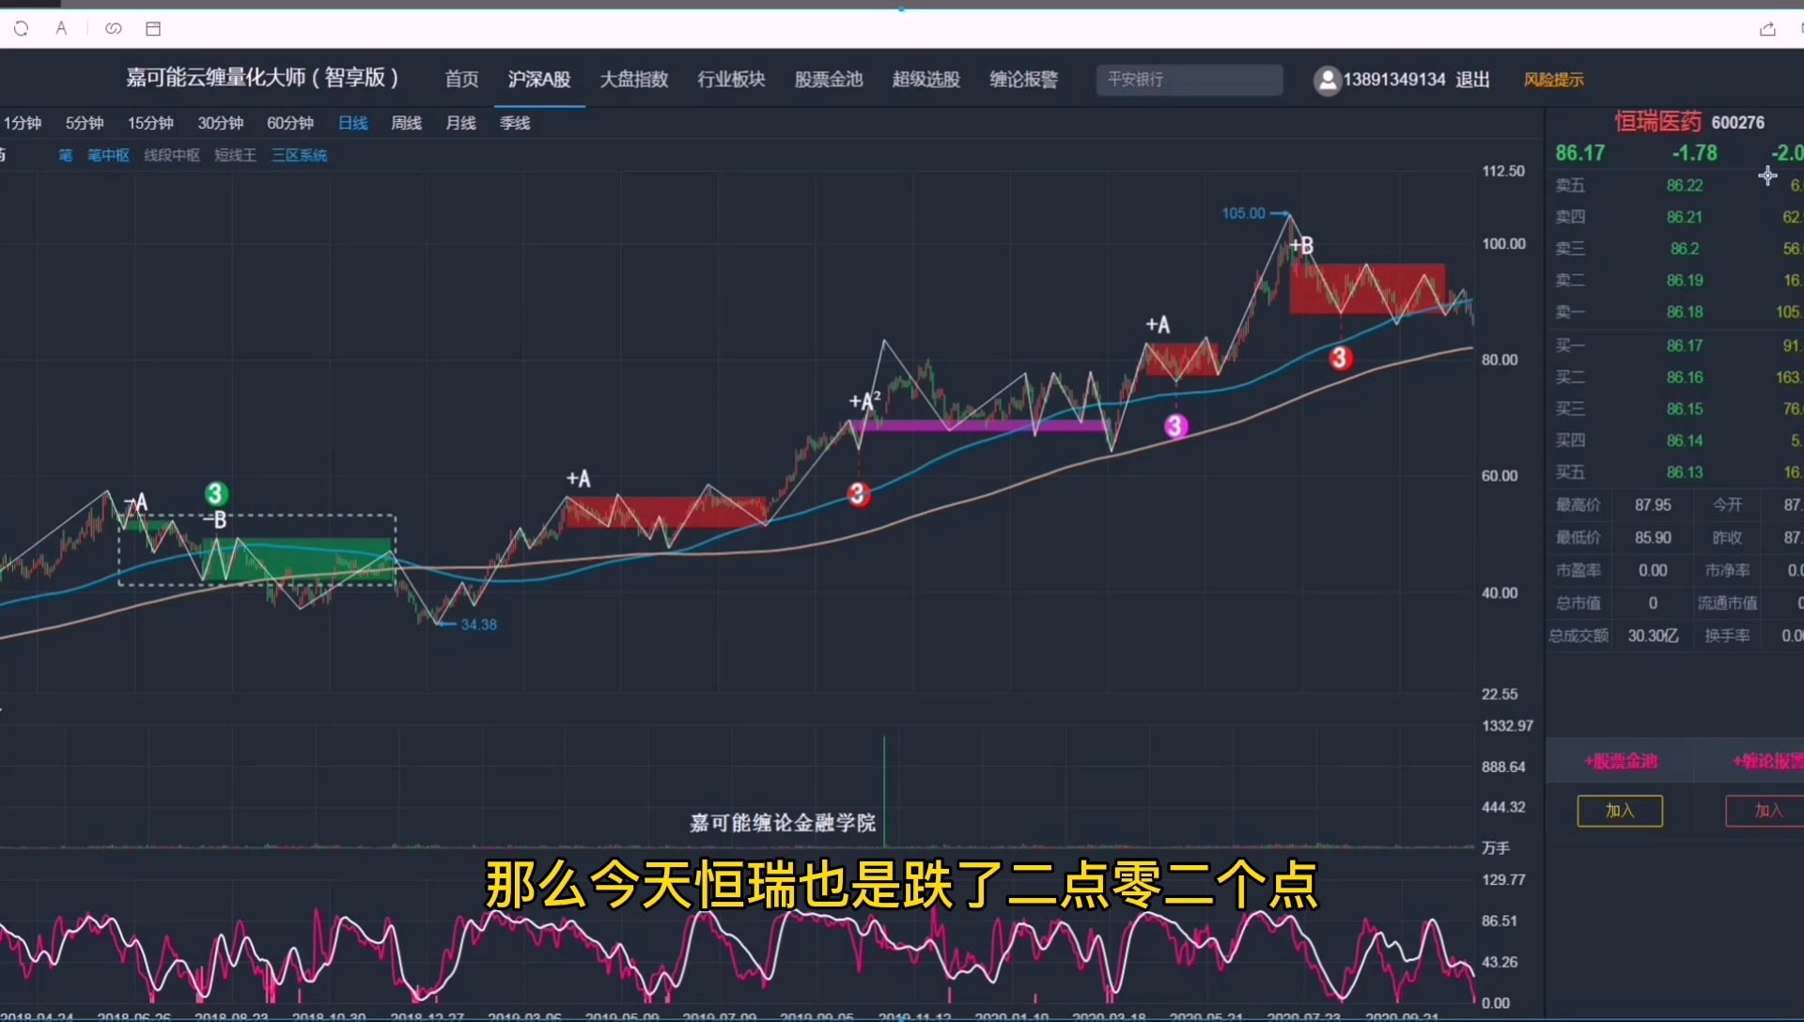Click 加入 button under 股票金池
Viewport: 1804px width, 1022px height.
[1620, 811]
